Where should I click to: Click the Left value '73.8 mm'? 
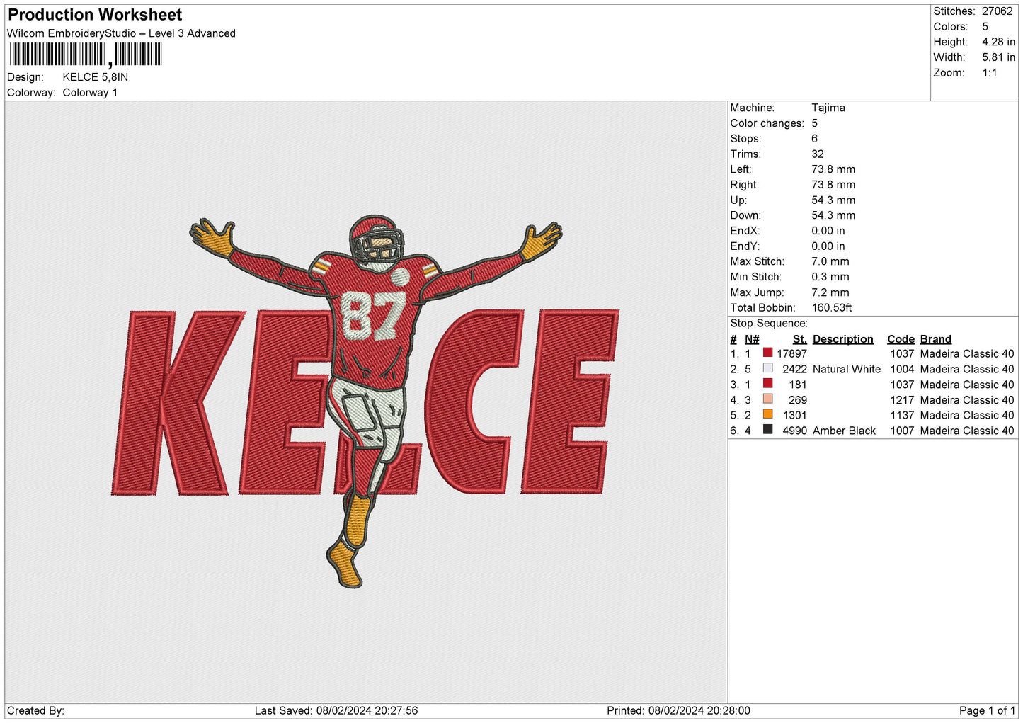pyautogui.click(x=833, y=169)
